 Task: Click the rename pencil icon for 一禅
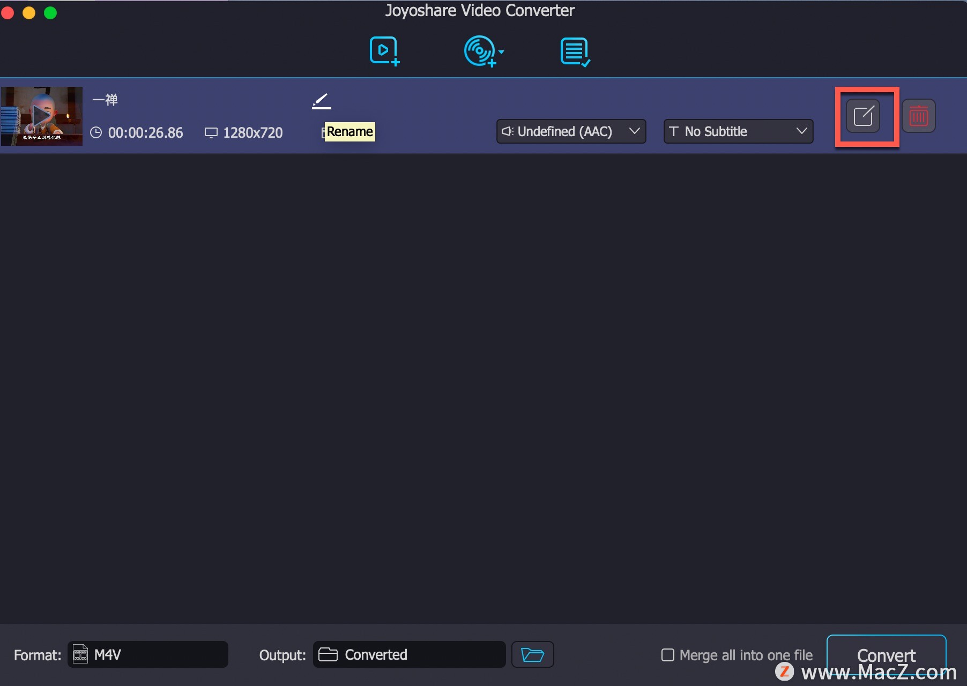[321, 101]
